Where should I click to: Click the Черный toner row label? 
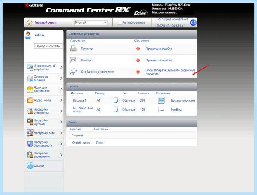click(78, 135)
